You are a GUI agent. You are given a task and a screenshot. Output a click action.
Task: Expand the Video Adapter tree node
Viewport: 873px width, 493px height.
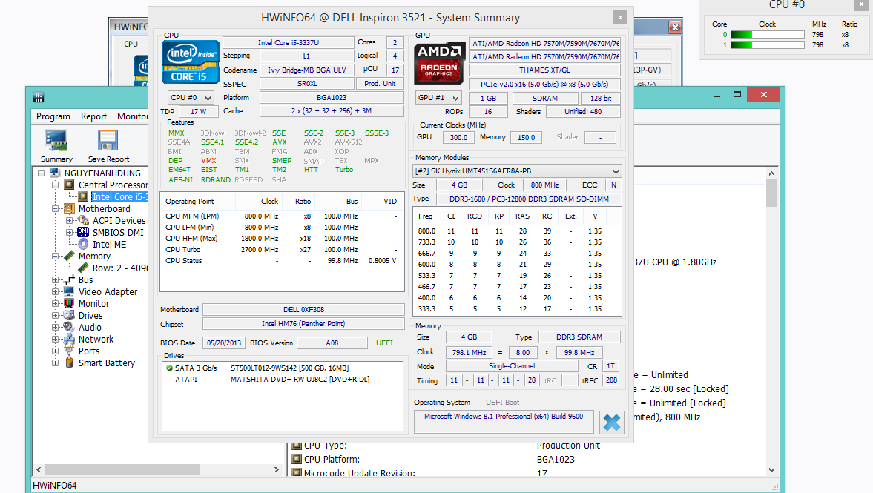pos(56,291)
